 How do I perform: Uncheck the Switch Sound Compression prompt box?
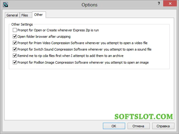click(15, 49)
